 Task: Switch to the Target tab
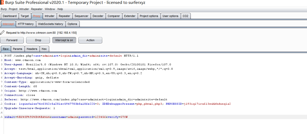coord(25,16)
